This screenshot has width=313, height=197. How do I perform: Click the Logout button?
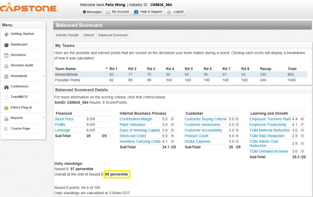point(175,12)
